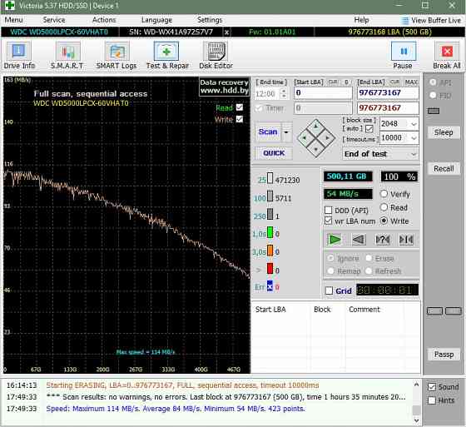Start scan with green play button
Image resolution: width=466 pixels, height=427 pixels.
tap(335, 240)
